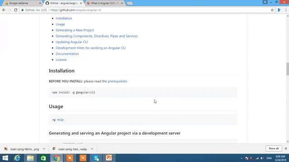The height and width of the screenshot is (162, 289).
Task: Select the GitHub angular/angular-cli tab
Action: point(63,3)
